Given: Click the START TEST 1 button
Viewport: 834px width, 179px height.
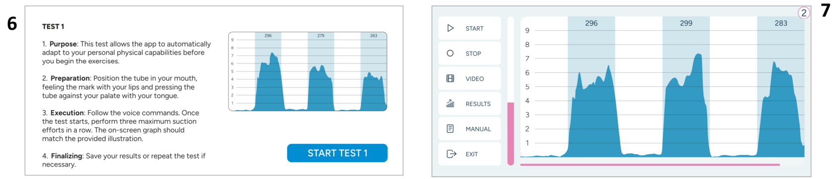Looking at the screenshot, I should pos(337,153).
